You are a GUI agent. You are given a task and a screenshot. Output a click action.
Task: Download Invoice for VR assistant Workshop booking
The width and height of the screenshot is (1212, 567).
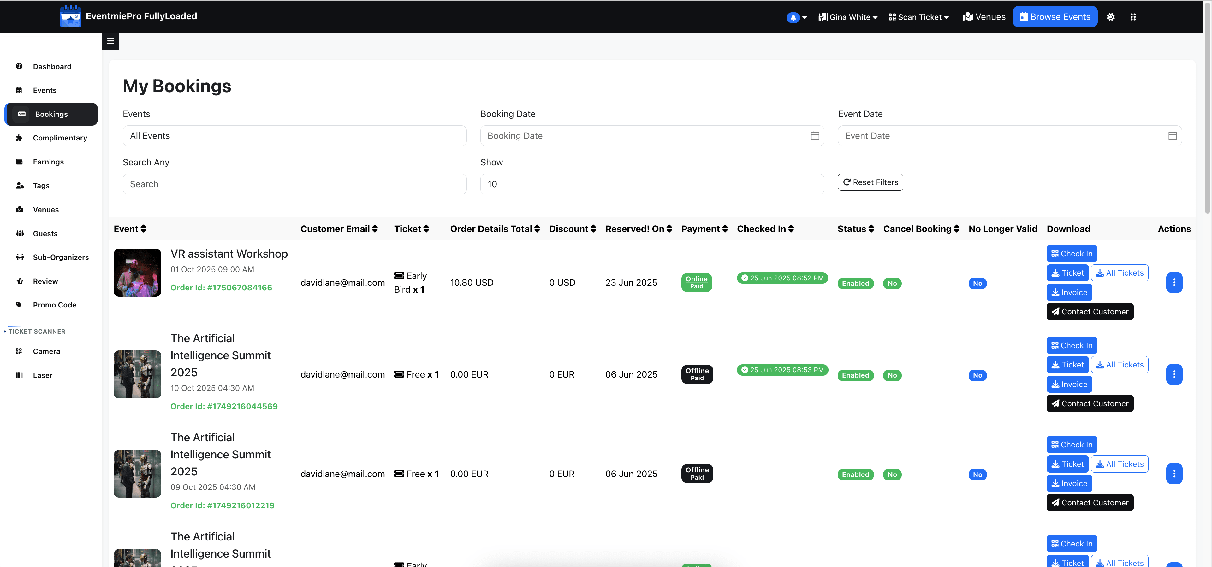tap(1069, 292)
